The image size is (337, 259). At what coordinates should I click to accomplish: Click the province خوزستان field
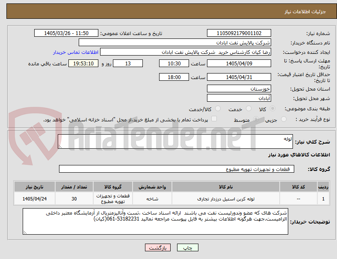pyautogui.click(x=239, y=88)
